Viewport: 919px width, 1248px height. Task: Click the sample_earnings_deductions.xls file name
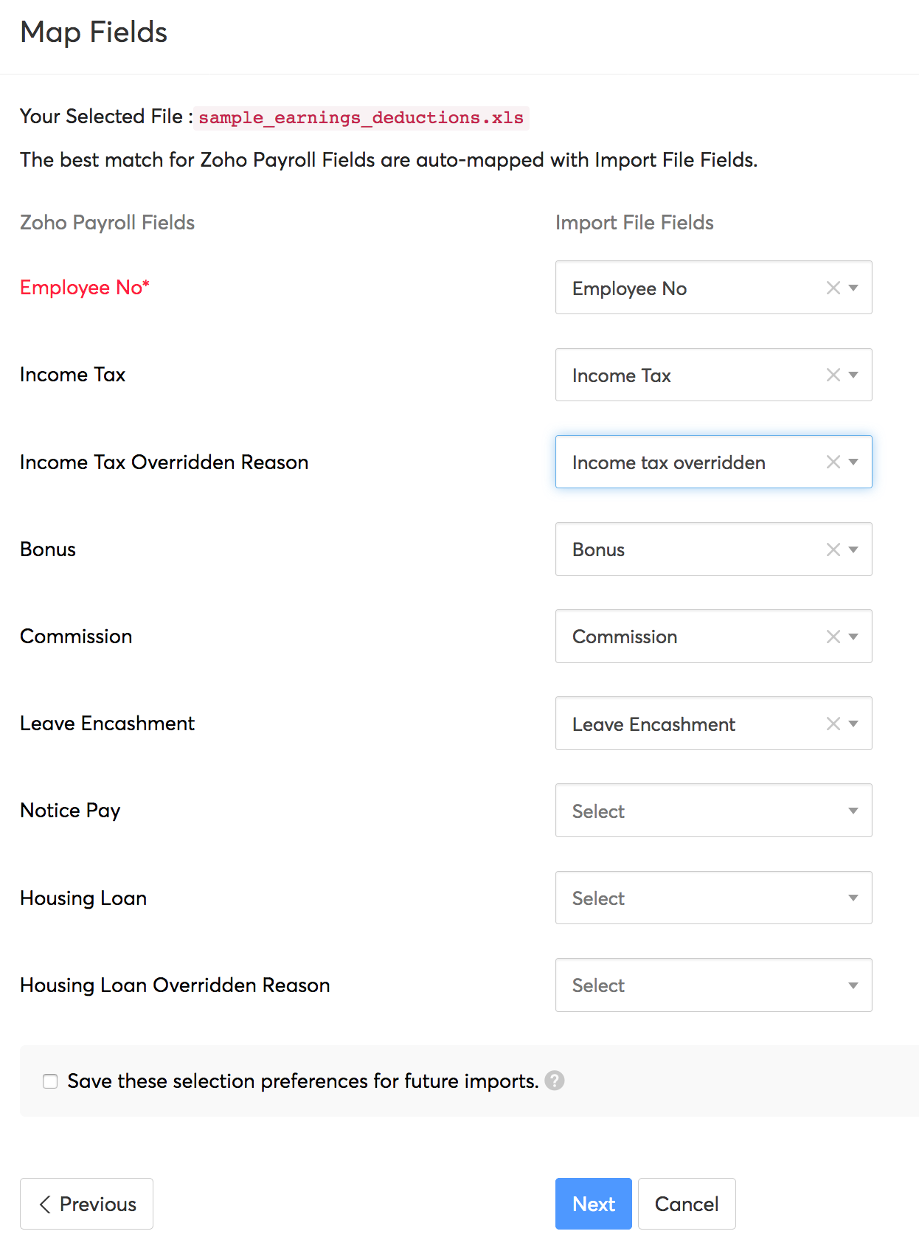(x=361, y=118)
